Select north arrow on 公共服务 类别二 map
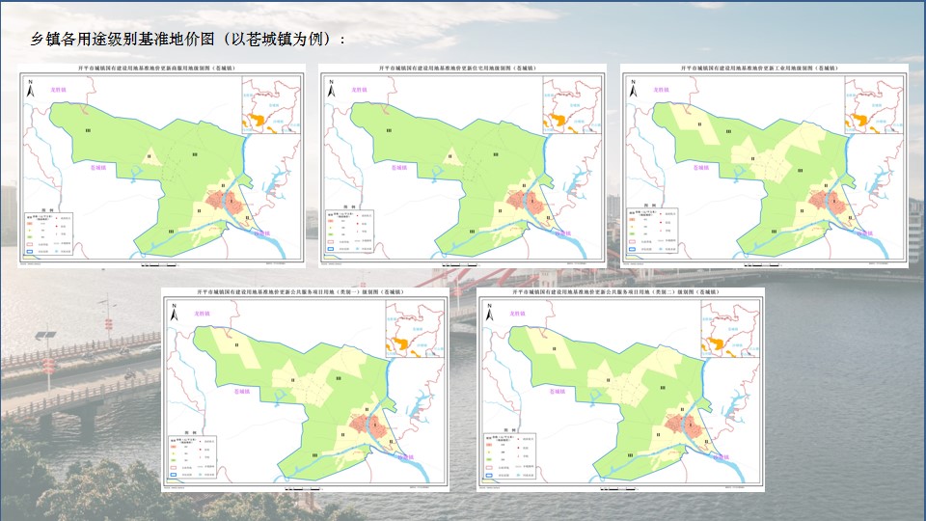Screen dimensions: 926x521 click(x=490, y=310)
